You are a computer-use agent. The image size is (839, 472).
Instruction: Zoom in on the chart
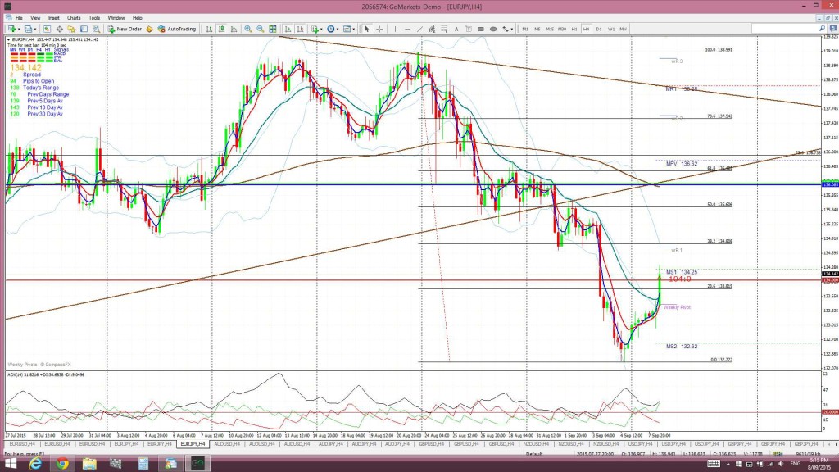[247, 29]
